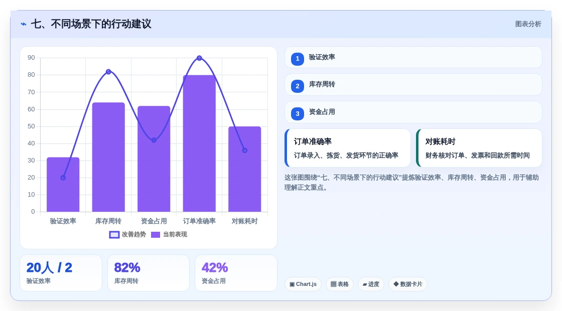Viewport: 562px width, 311px height.
Task: Click the title 七、不同场景下的行动建议
Action: [x=91, y=24]
